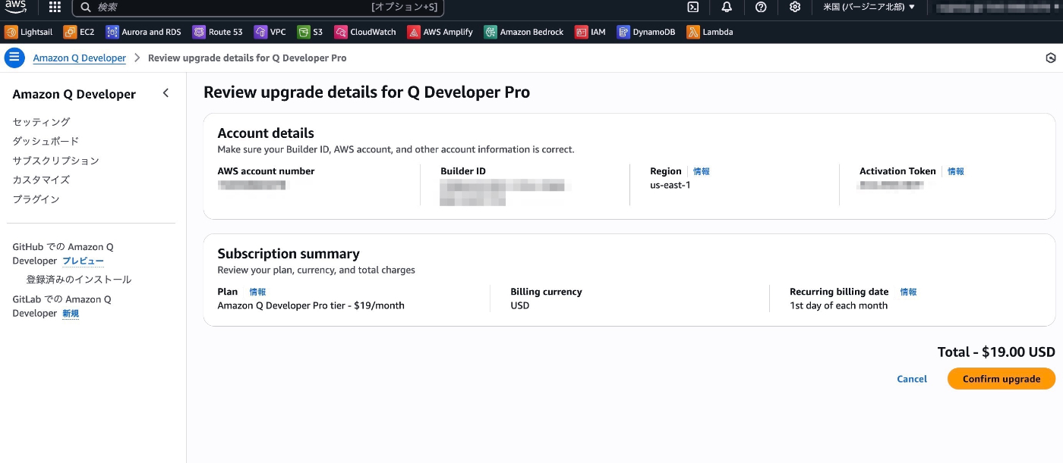Open the Amazon Q icon at breadcrumb right

click(x=1051, y=58)
